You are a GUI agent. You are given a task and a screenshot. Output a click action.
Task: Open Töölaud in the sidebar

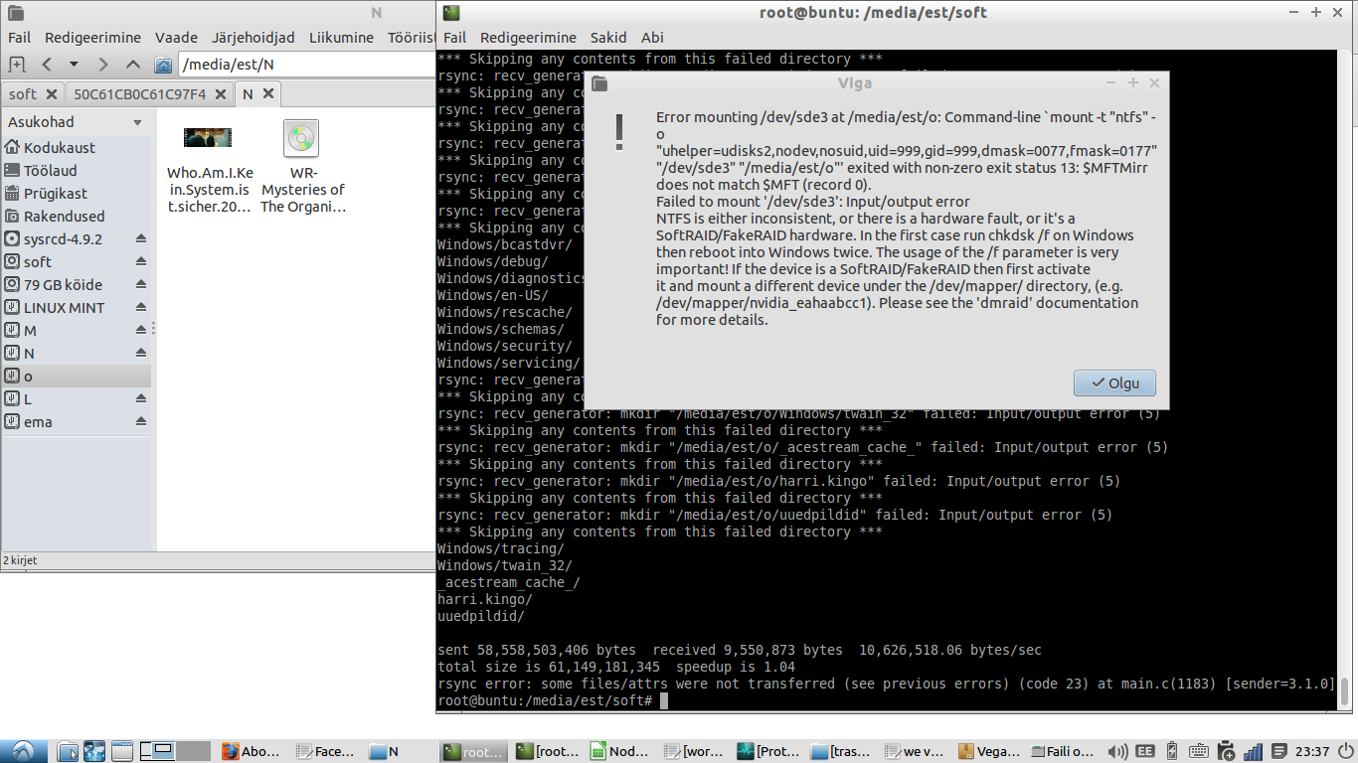tap(77, 170)
